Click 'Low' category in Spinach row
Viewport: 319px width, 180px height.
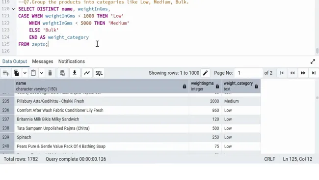[x=241, y=137]
